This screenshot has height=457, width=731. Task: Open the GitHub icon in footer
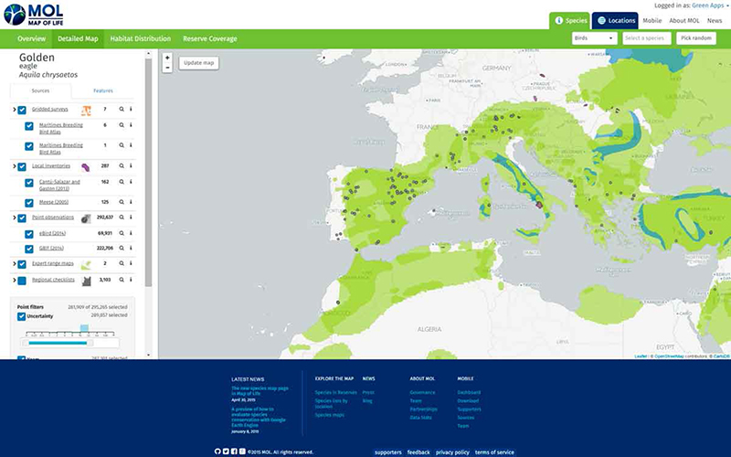pyautogui.click(x=217, y=452)
